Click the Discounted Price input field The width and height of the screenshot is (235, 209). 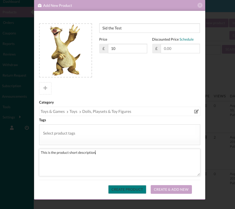click(180, 49)
